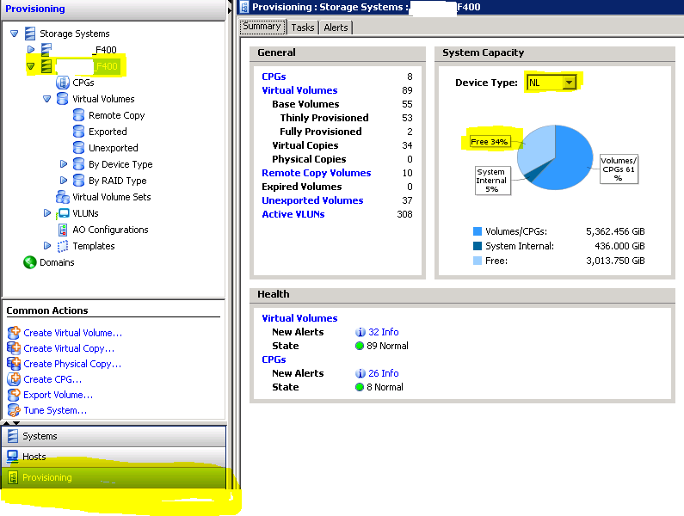Click the AO Configurations icon

pyautogui.click(x=63, y=230)
